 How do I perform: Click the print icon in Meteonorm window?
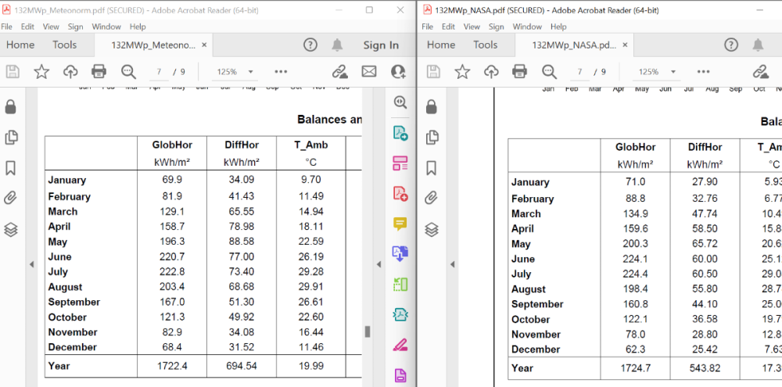(x=99, y=72)
